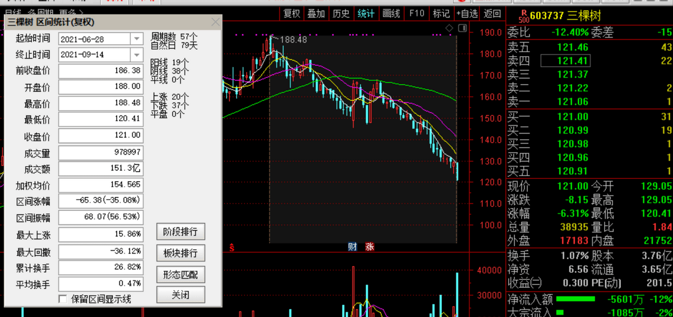673x317 pixels.
Task: Click the blue 财 marker on chart
Action: 353,247
